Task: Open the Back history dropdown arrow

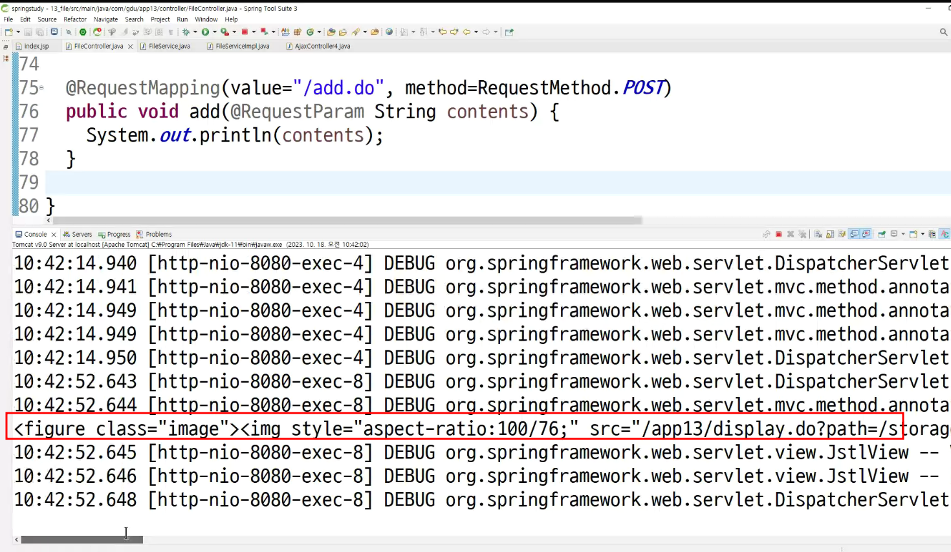Action: [476, 32]
